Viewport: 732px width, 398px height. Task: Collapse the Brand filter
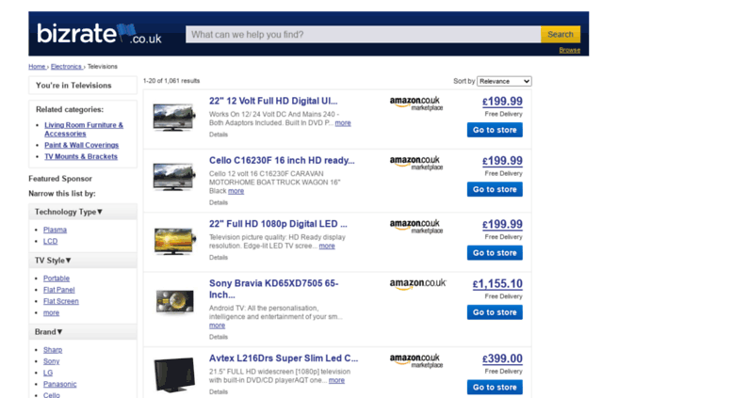(x=49, y=332)
